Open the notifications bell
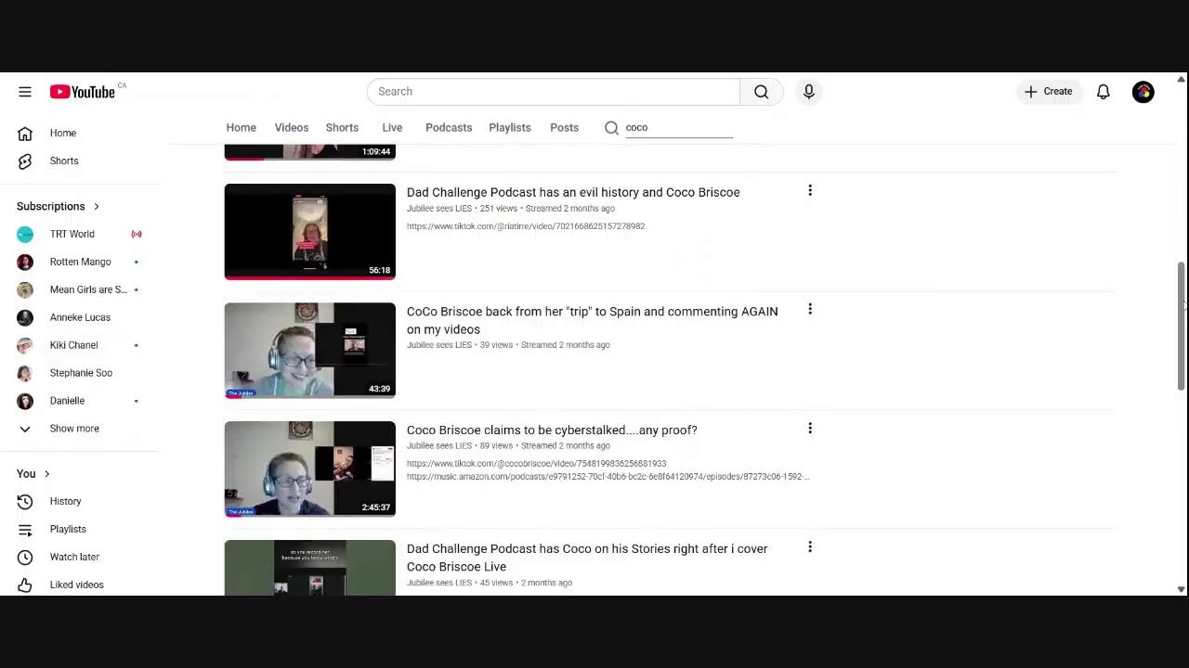The image size is (1189, 668). (1104, 92)
